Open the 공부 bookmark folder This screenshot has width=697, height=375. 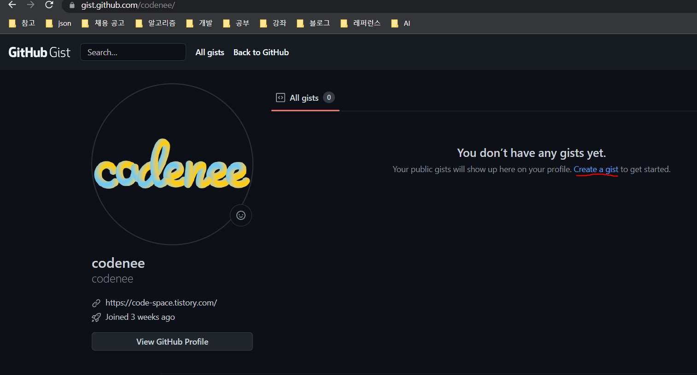pos(236,23)
